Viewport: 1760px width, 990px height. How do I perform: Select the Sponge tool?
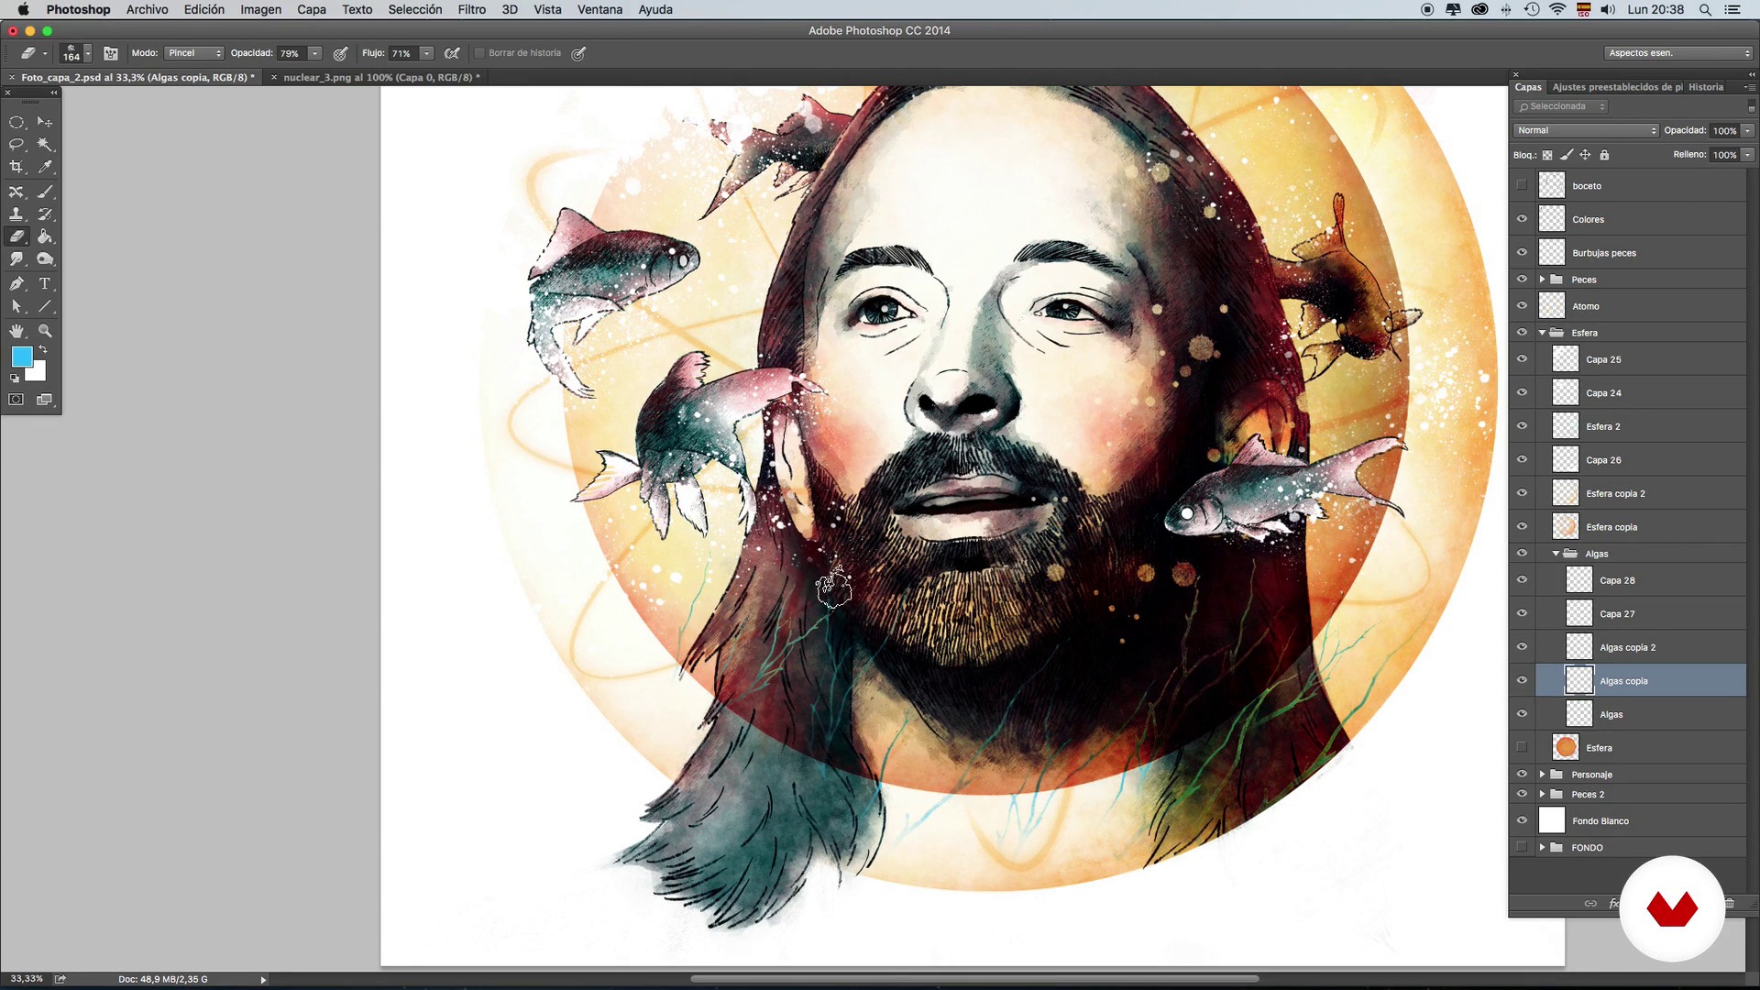point(45,259)
